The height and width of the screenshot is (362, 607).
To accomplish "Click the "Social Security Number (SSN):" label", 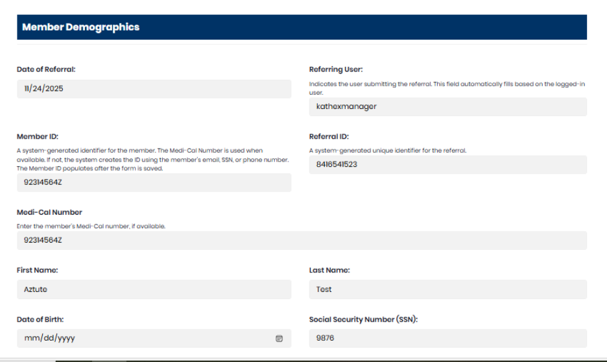I will pos(362,319).
